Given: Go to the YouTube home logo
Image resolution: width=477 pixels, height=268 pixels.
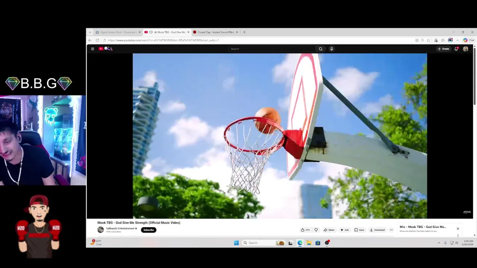Looking at the screenshot, I should coord(105,49).
